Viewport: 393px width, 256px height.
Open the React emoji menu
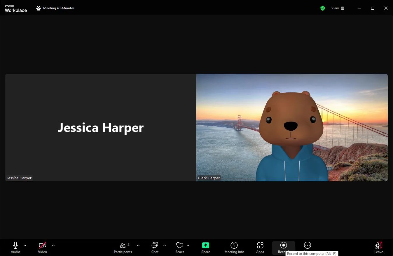tap(180, 248)
